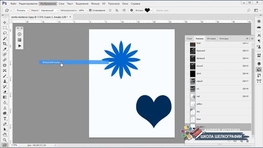
Task: Select the Brush tool
Action: (x=5, y=76)
